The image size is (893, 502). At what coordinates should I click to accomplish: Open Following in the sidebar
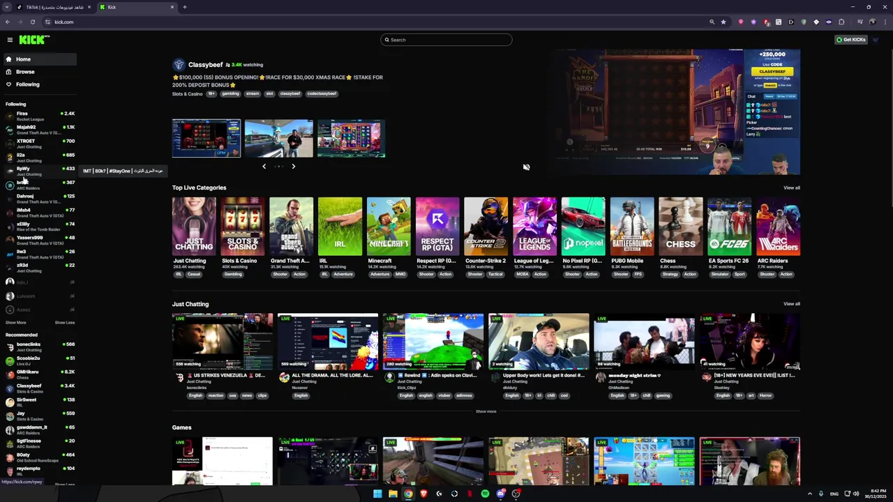pyautogui.click(x=38, y=84)
